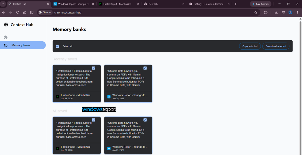This screenshot has height=155, width=302.
Task: Click the puzzle-piece icon in sidebar
Action: point(6,37)
